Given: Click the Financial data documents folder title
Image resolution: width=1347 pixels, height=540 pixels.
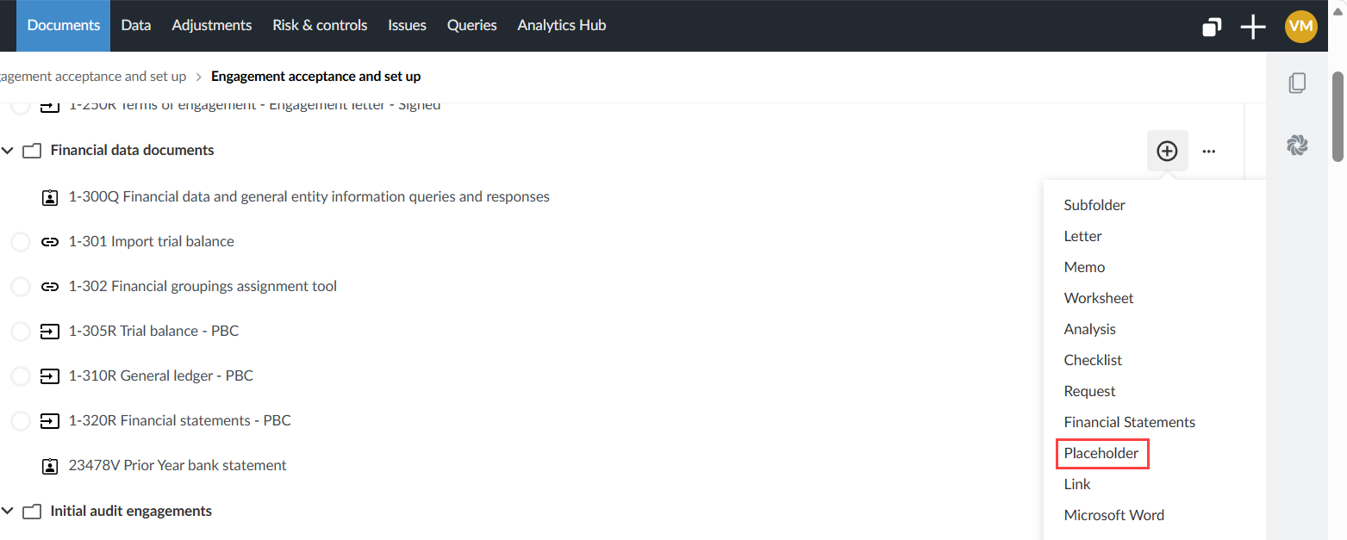Looking at the screenshot, I should (x=133, y=150).
